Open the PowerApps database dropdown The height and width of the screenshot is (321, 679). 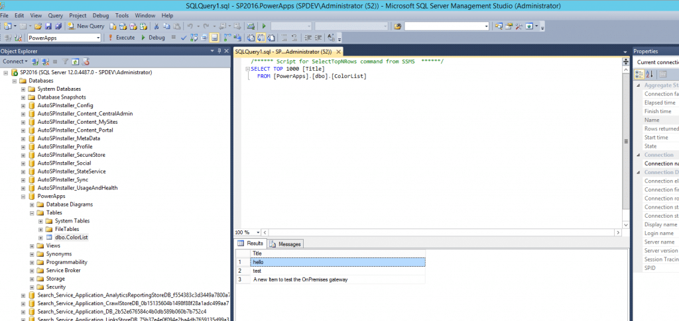click(x=98, y=38)
